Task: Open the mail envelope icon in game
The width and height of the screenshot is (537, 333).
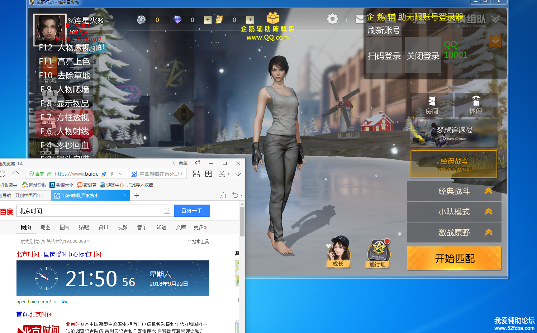Action: (360, 19)
